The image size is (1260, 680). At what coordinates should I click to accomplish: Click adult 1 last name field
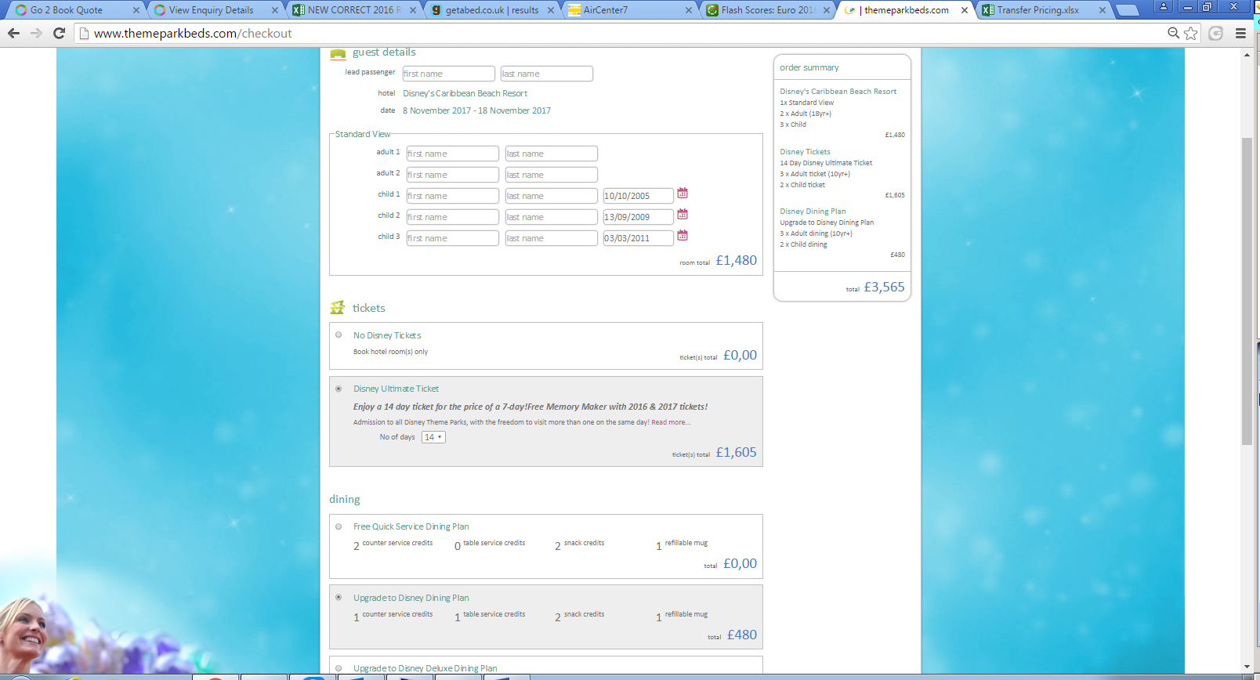[x=552, y=154]
